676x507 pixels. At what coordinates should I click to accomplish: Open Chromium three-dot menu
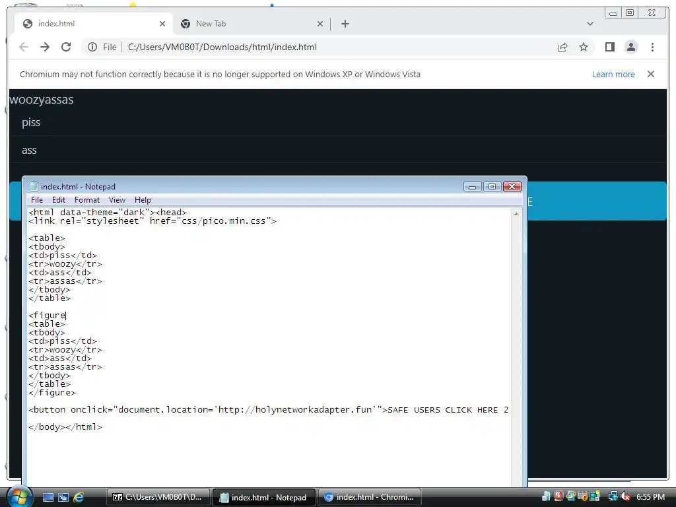click(652, 47)
